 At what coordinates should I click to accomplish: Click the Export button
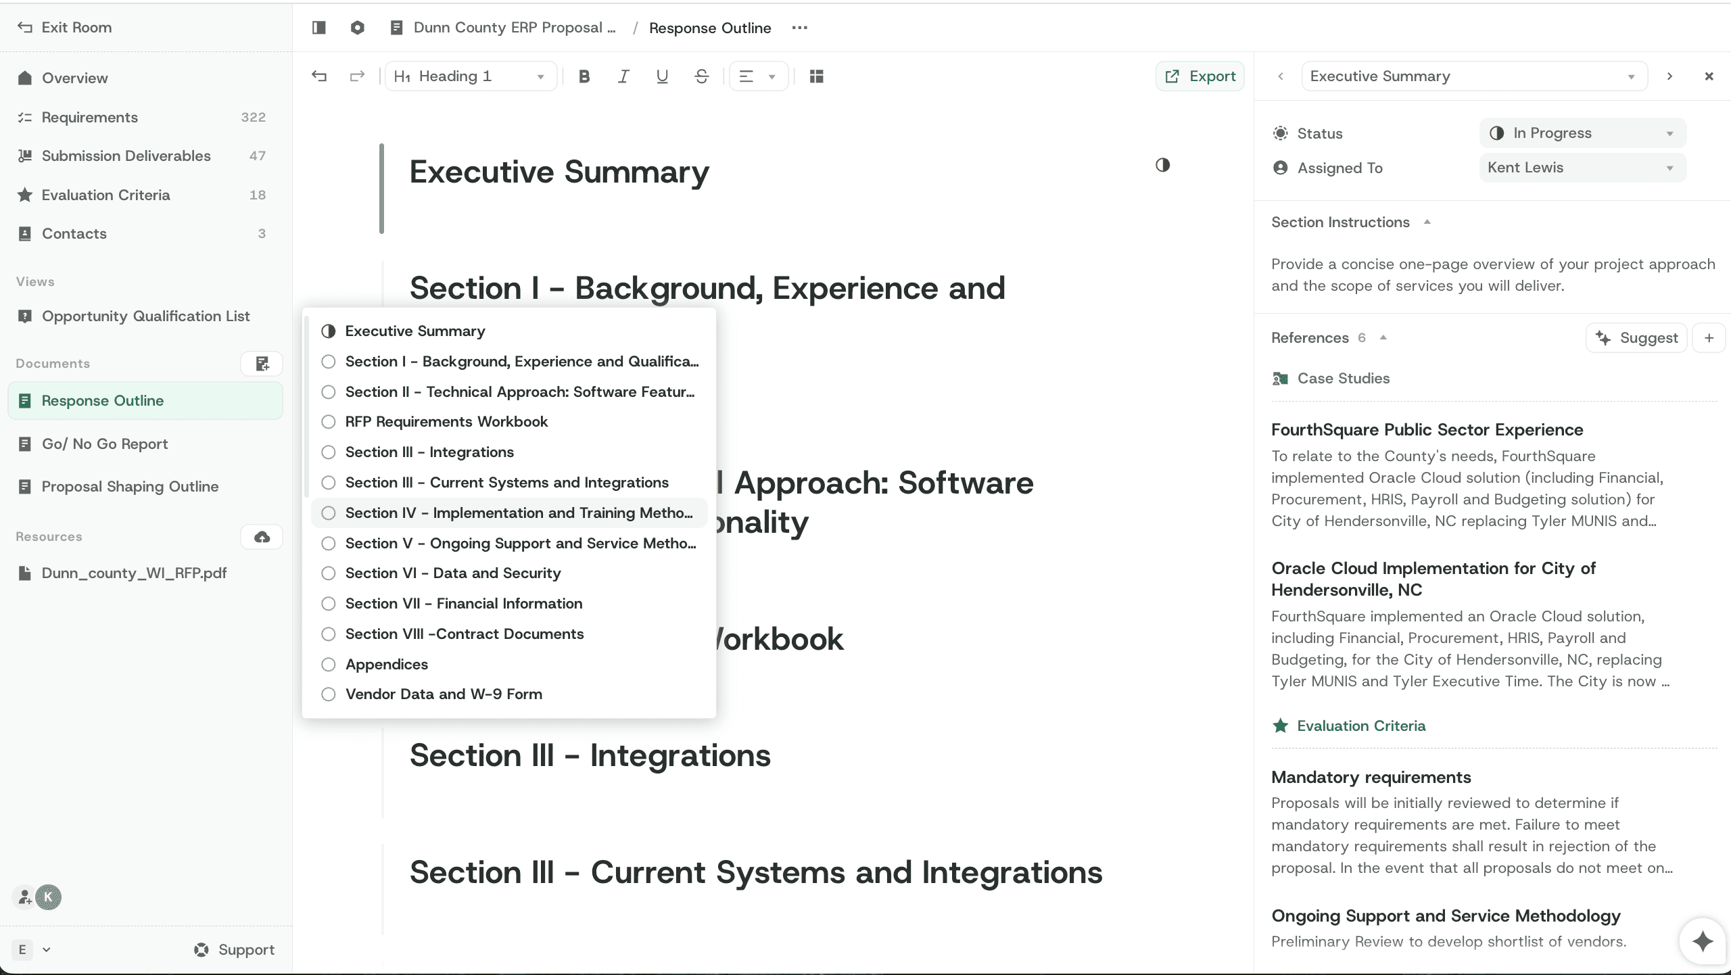[1200, 76]
